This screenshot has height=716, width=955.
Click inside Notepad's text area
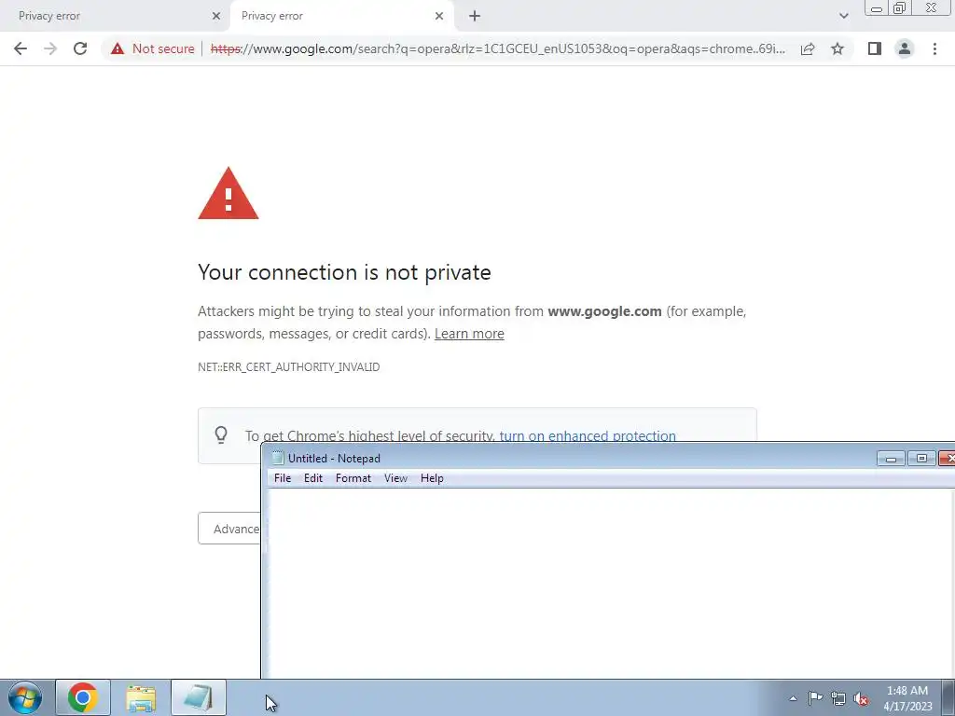[609, 584]
